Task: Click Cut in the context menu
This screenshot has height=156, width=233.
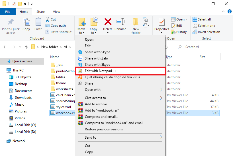Action: 87,146
